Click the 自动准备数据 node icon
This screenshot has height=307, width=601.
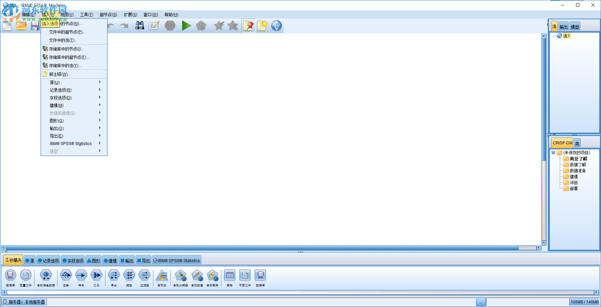point(46,277)
